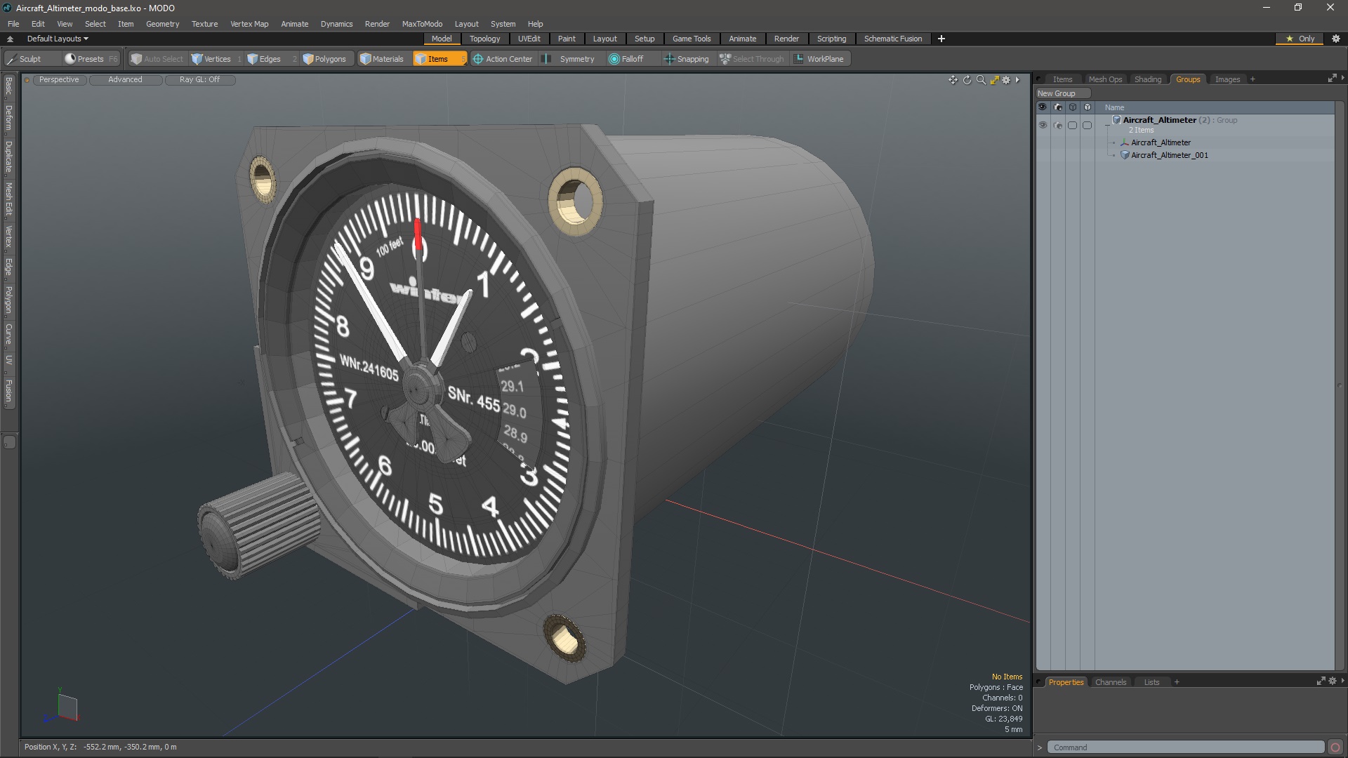Toggle the second checkbox in Aircraft_Altimeter group row
This screenshot has width=1348, height=758.
point(1088,125)
